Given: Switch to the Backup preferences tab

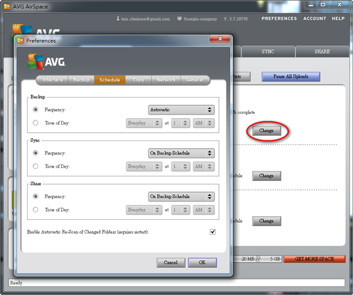Looking at the screenshot, I should click(x=81, y=80).
